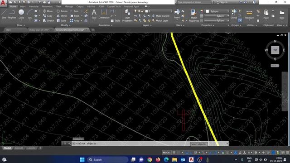Toggle Clean Screen in status bar

pyautogui.click(x=283, y=153)
